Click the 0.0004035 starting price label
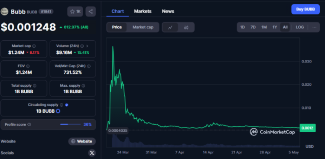This screenshot has width=325, height=159. 118,131
